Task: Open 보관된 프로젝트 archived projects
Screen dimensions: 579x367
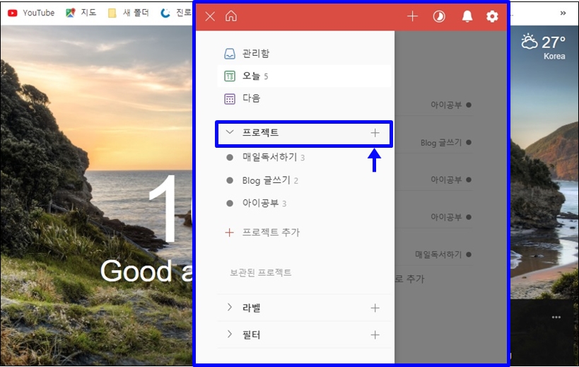Action: click(261, 272)
